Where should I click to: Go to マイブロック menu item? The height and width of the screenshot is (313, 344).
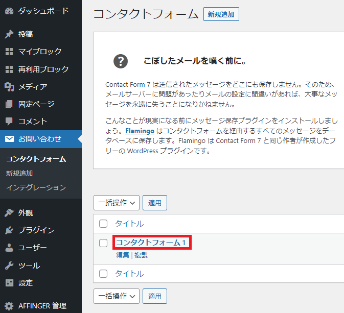pyautogui.click(x=41, y=52)
